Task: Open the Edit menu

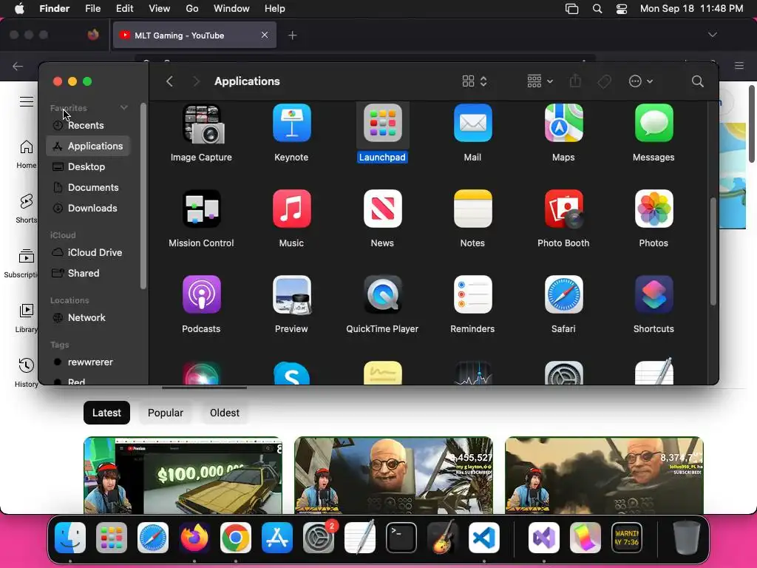Action: [124, 9]
